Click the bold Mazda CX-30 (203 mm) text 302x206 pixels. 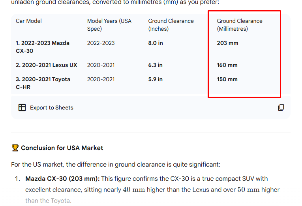63,179
